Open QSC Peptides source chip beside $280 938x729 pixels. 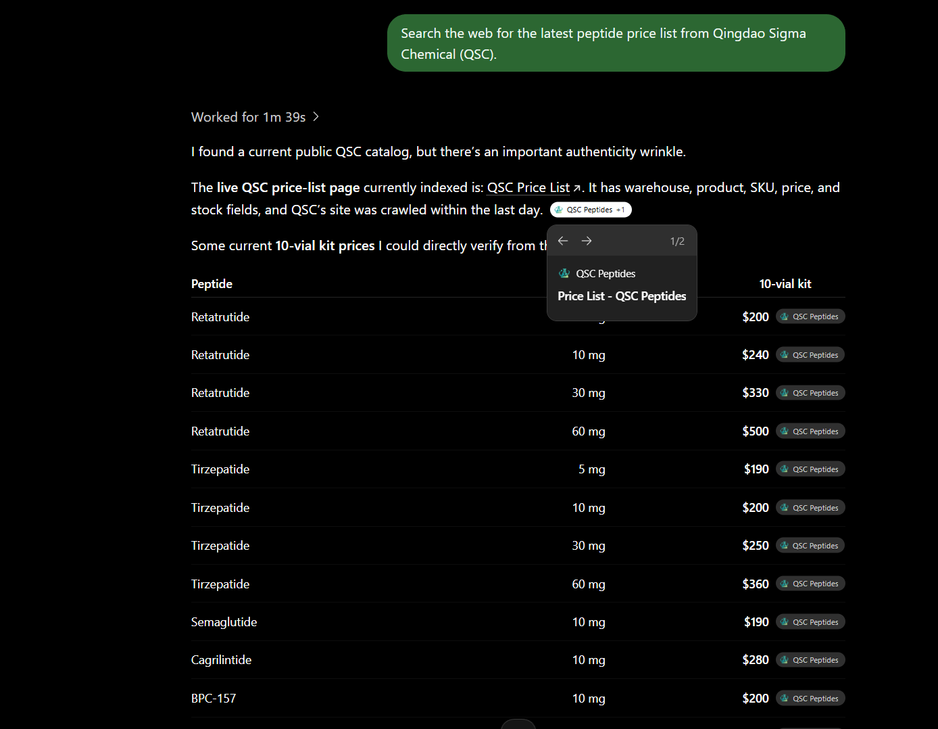point(810,660)
